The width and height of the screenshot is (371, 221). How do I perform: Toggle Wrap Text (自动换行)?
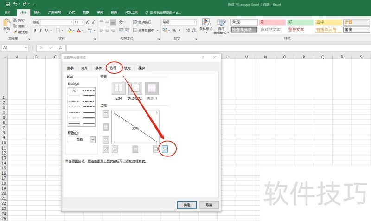coord(142,22)
